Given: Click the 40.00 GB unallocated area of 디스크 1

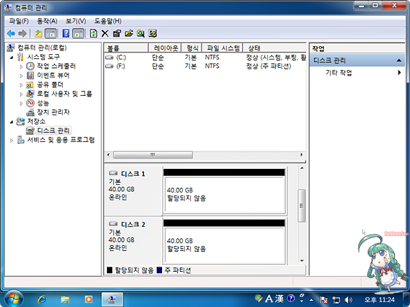Looking at the screenshot, I should 223,194.
